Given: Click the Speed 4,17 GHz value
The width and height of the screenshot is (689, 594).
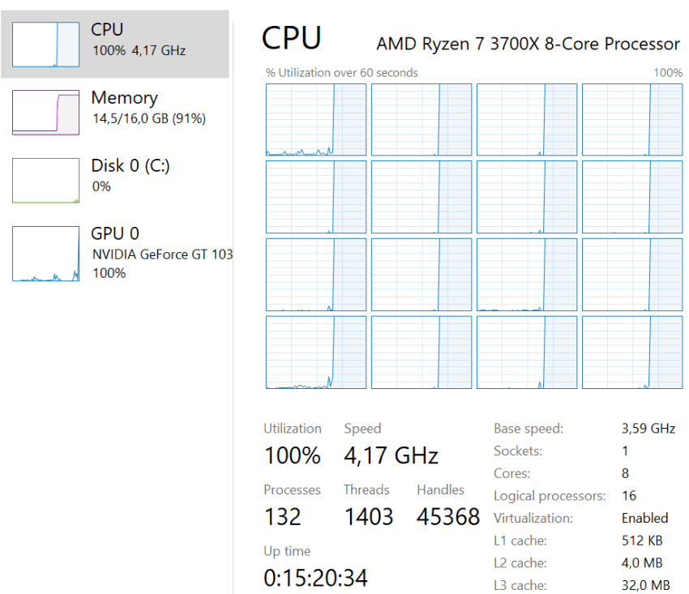Looking at the screenshot, I should point(391,455).
